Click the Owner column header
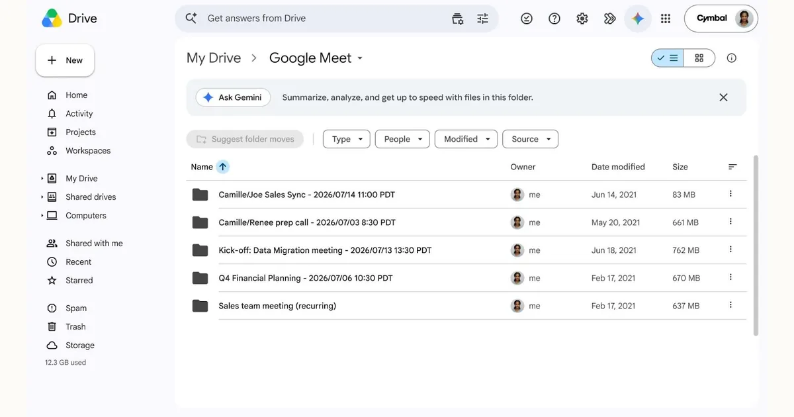The width and height of the screenshot is (794, 417). click(523, 167)
